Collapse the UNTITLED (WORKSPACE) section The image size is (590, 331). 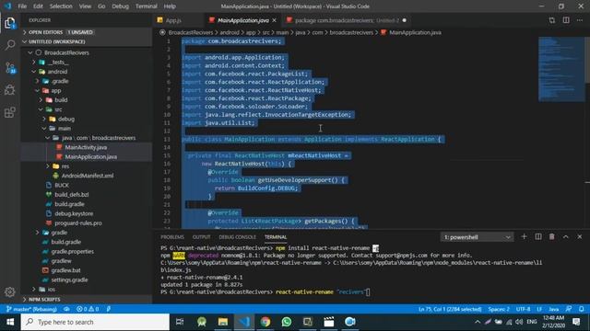click(86, 41)
